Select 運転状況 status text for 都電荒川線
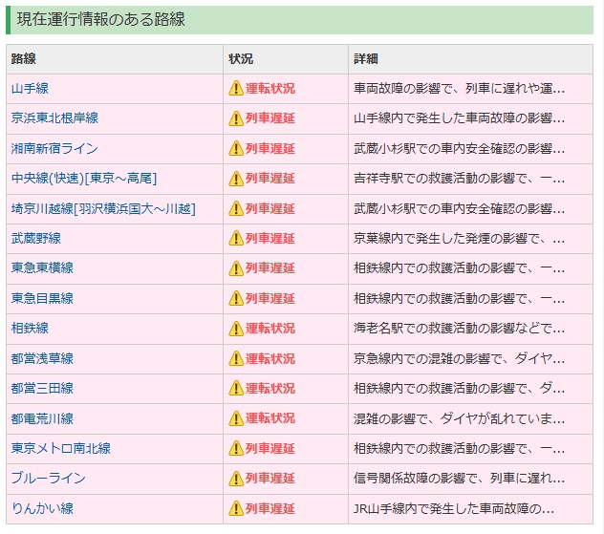Image resolution: width=604 pixels, height=534 pixels. click(x=270, y=418)
